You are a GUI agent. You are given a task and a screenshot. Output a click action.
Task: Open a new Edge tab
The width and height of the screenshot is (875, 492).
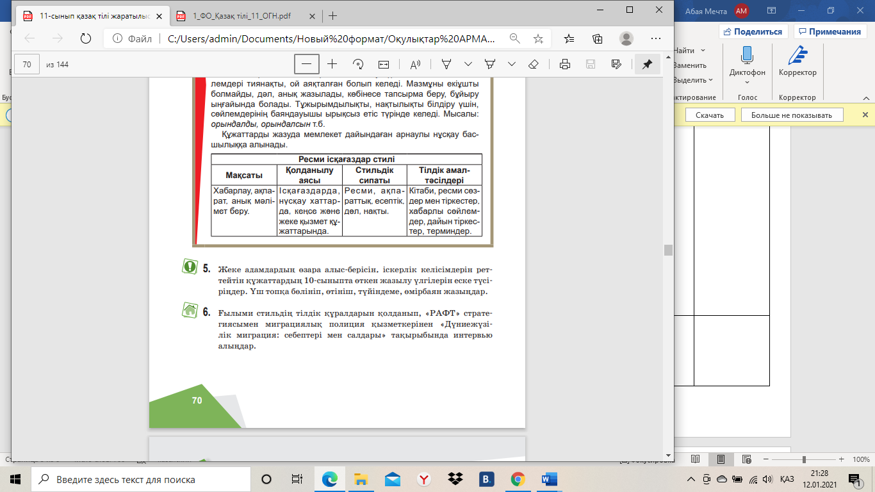332,16
